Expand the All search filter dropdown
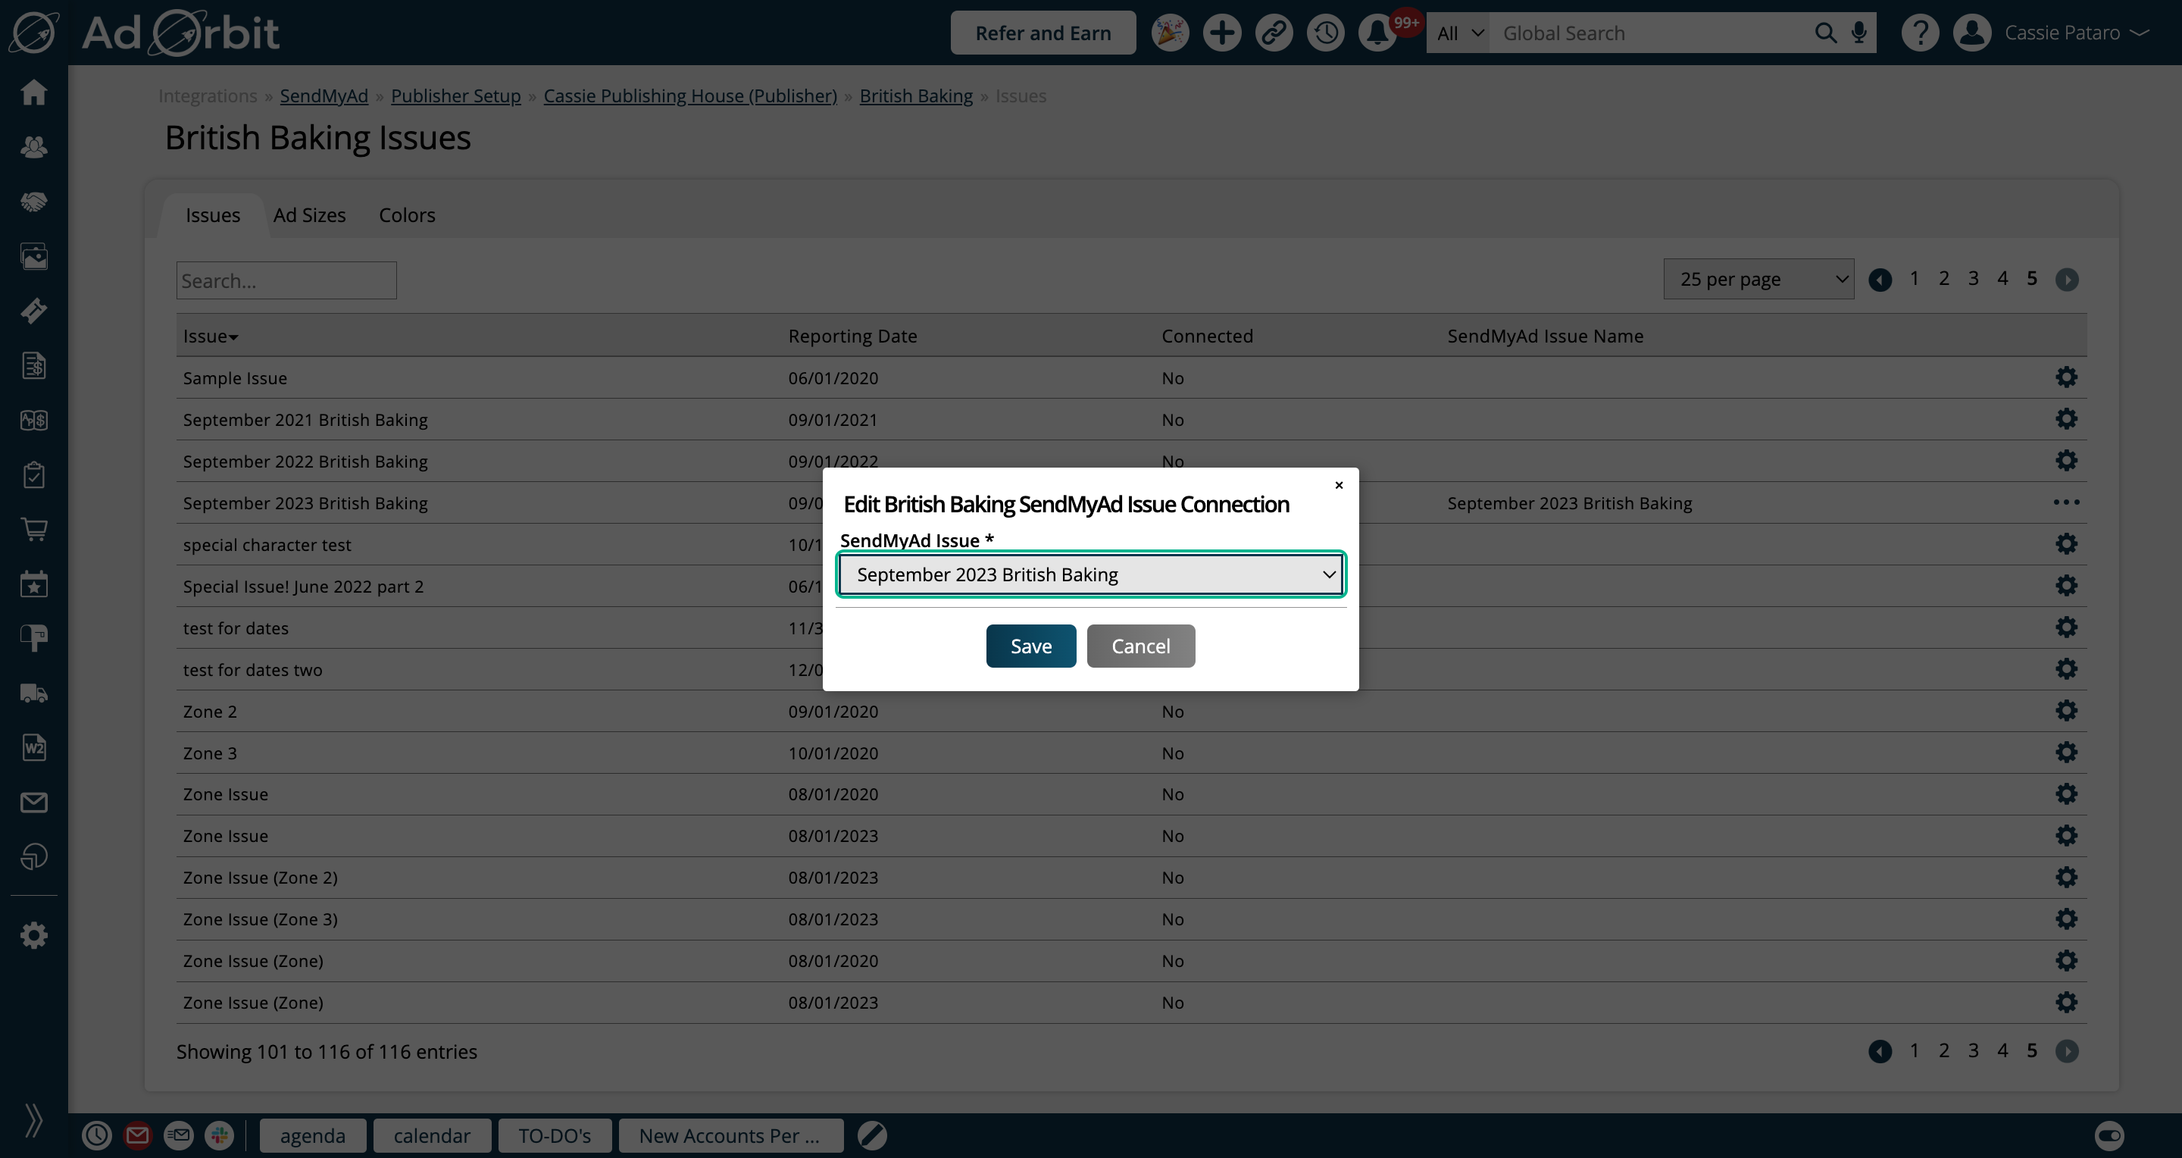 [x=1458, y=33]
